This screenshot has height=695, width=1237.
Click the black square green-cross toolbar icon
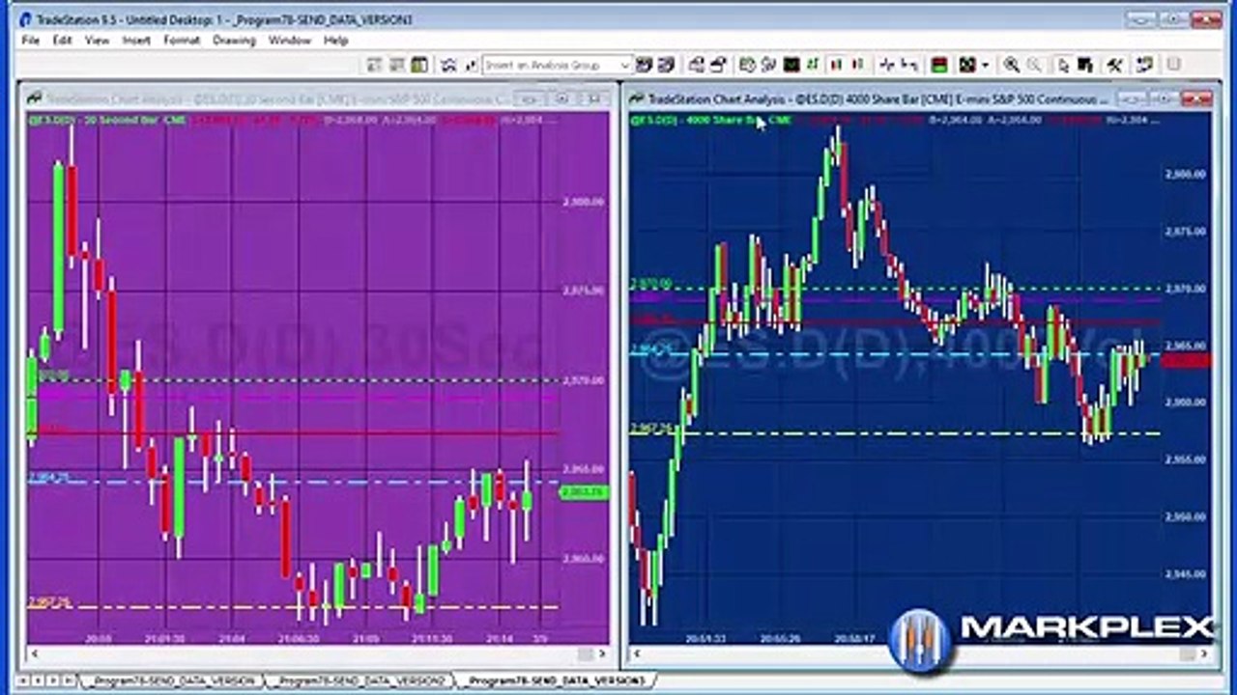click(x=966, y=65)
